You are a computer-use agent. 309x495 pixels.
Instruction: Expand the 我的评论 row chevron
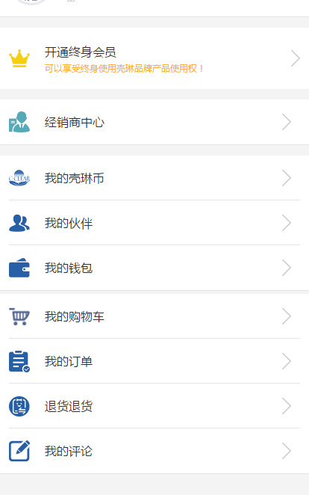coord(287,451)
